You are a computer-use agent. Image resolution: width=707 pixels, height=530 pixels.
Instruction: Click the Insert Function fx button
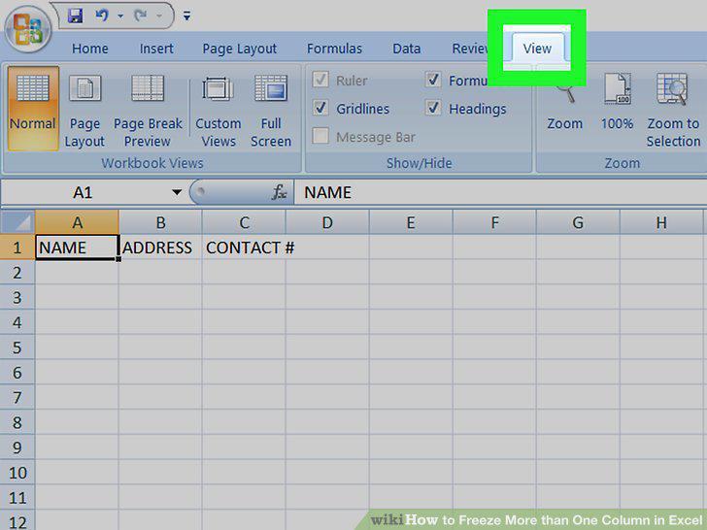279,192
